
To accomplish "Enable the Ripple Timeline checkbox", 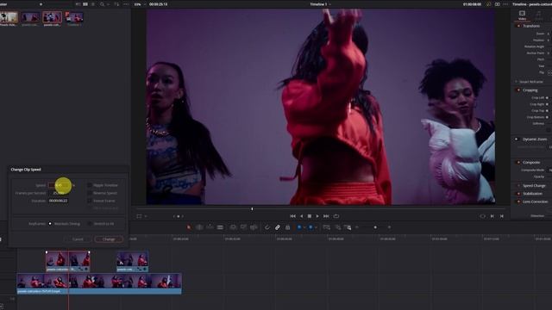I will click(x=90, y=185).
